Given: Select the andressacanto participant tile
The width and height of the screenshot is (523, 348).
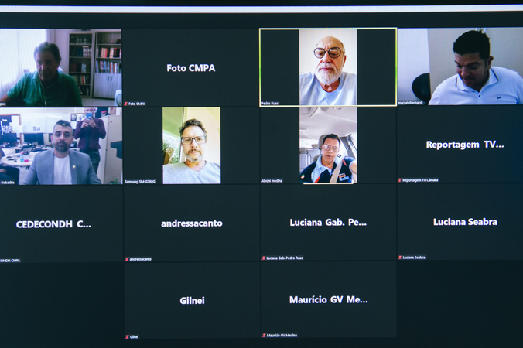Looking at the screenshot, I should [192, 223].
